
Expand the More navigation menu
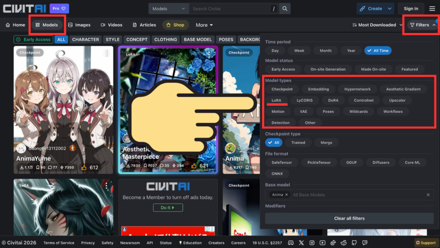pyautogui.click(x=204, y=25)
